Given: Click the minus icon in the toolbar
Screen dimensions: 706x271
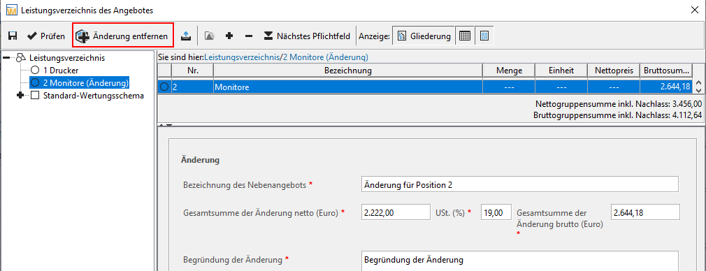Looking at the screenshot, I should click(x=249, y=36).
